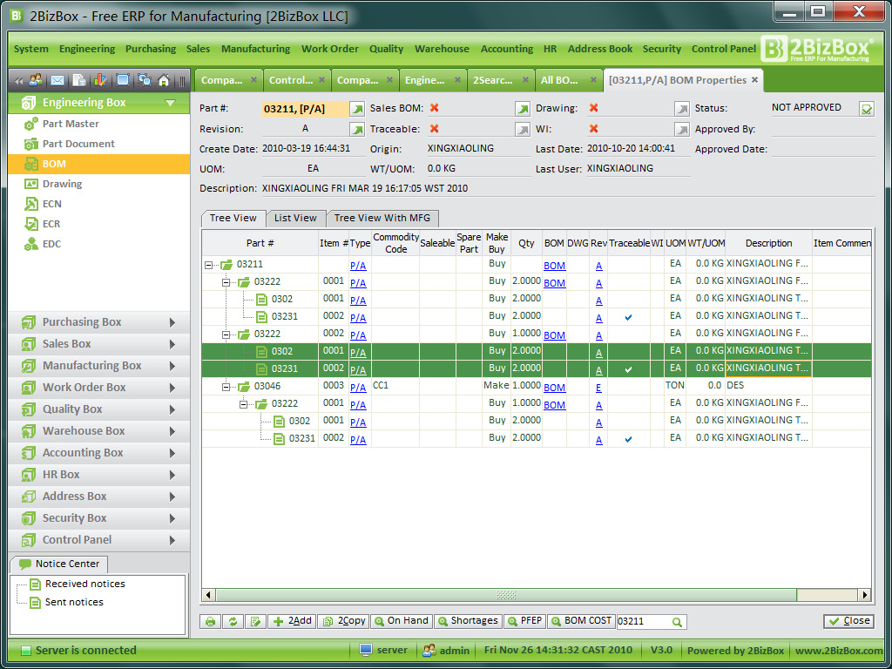
Task: Click the edit note icon in the bottom toolbar
Action: (255, 621)
